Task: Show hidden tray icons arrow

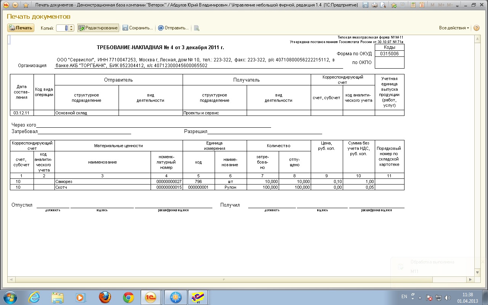Action: (x=420, y=297)
